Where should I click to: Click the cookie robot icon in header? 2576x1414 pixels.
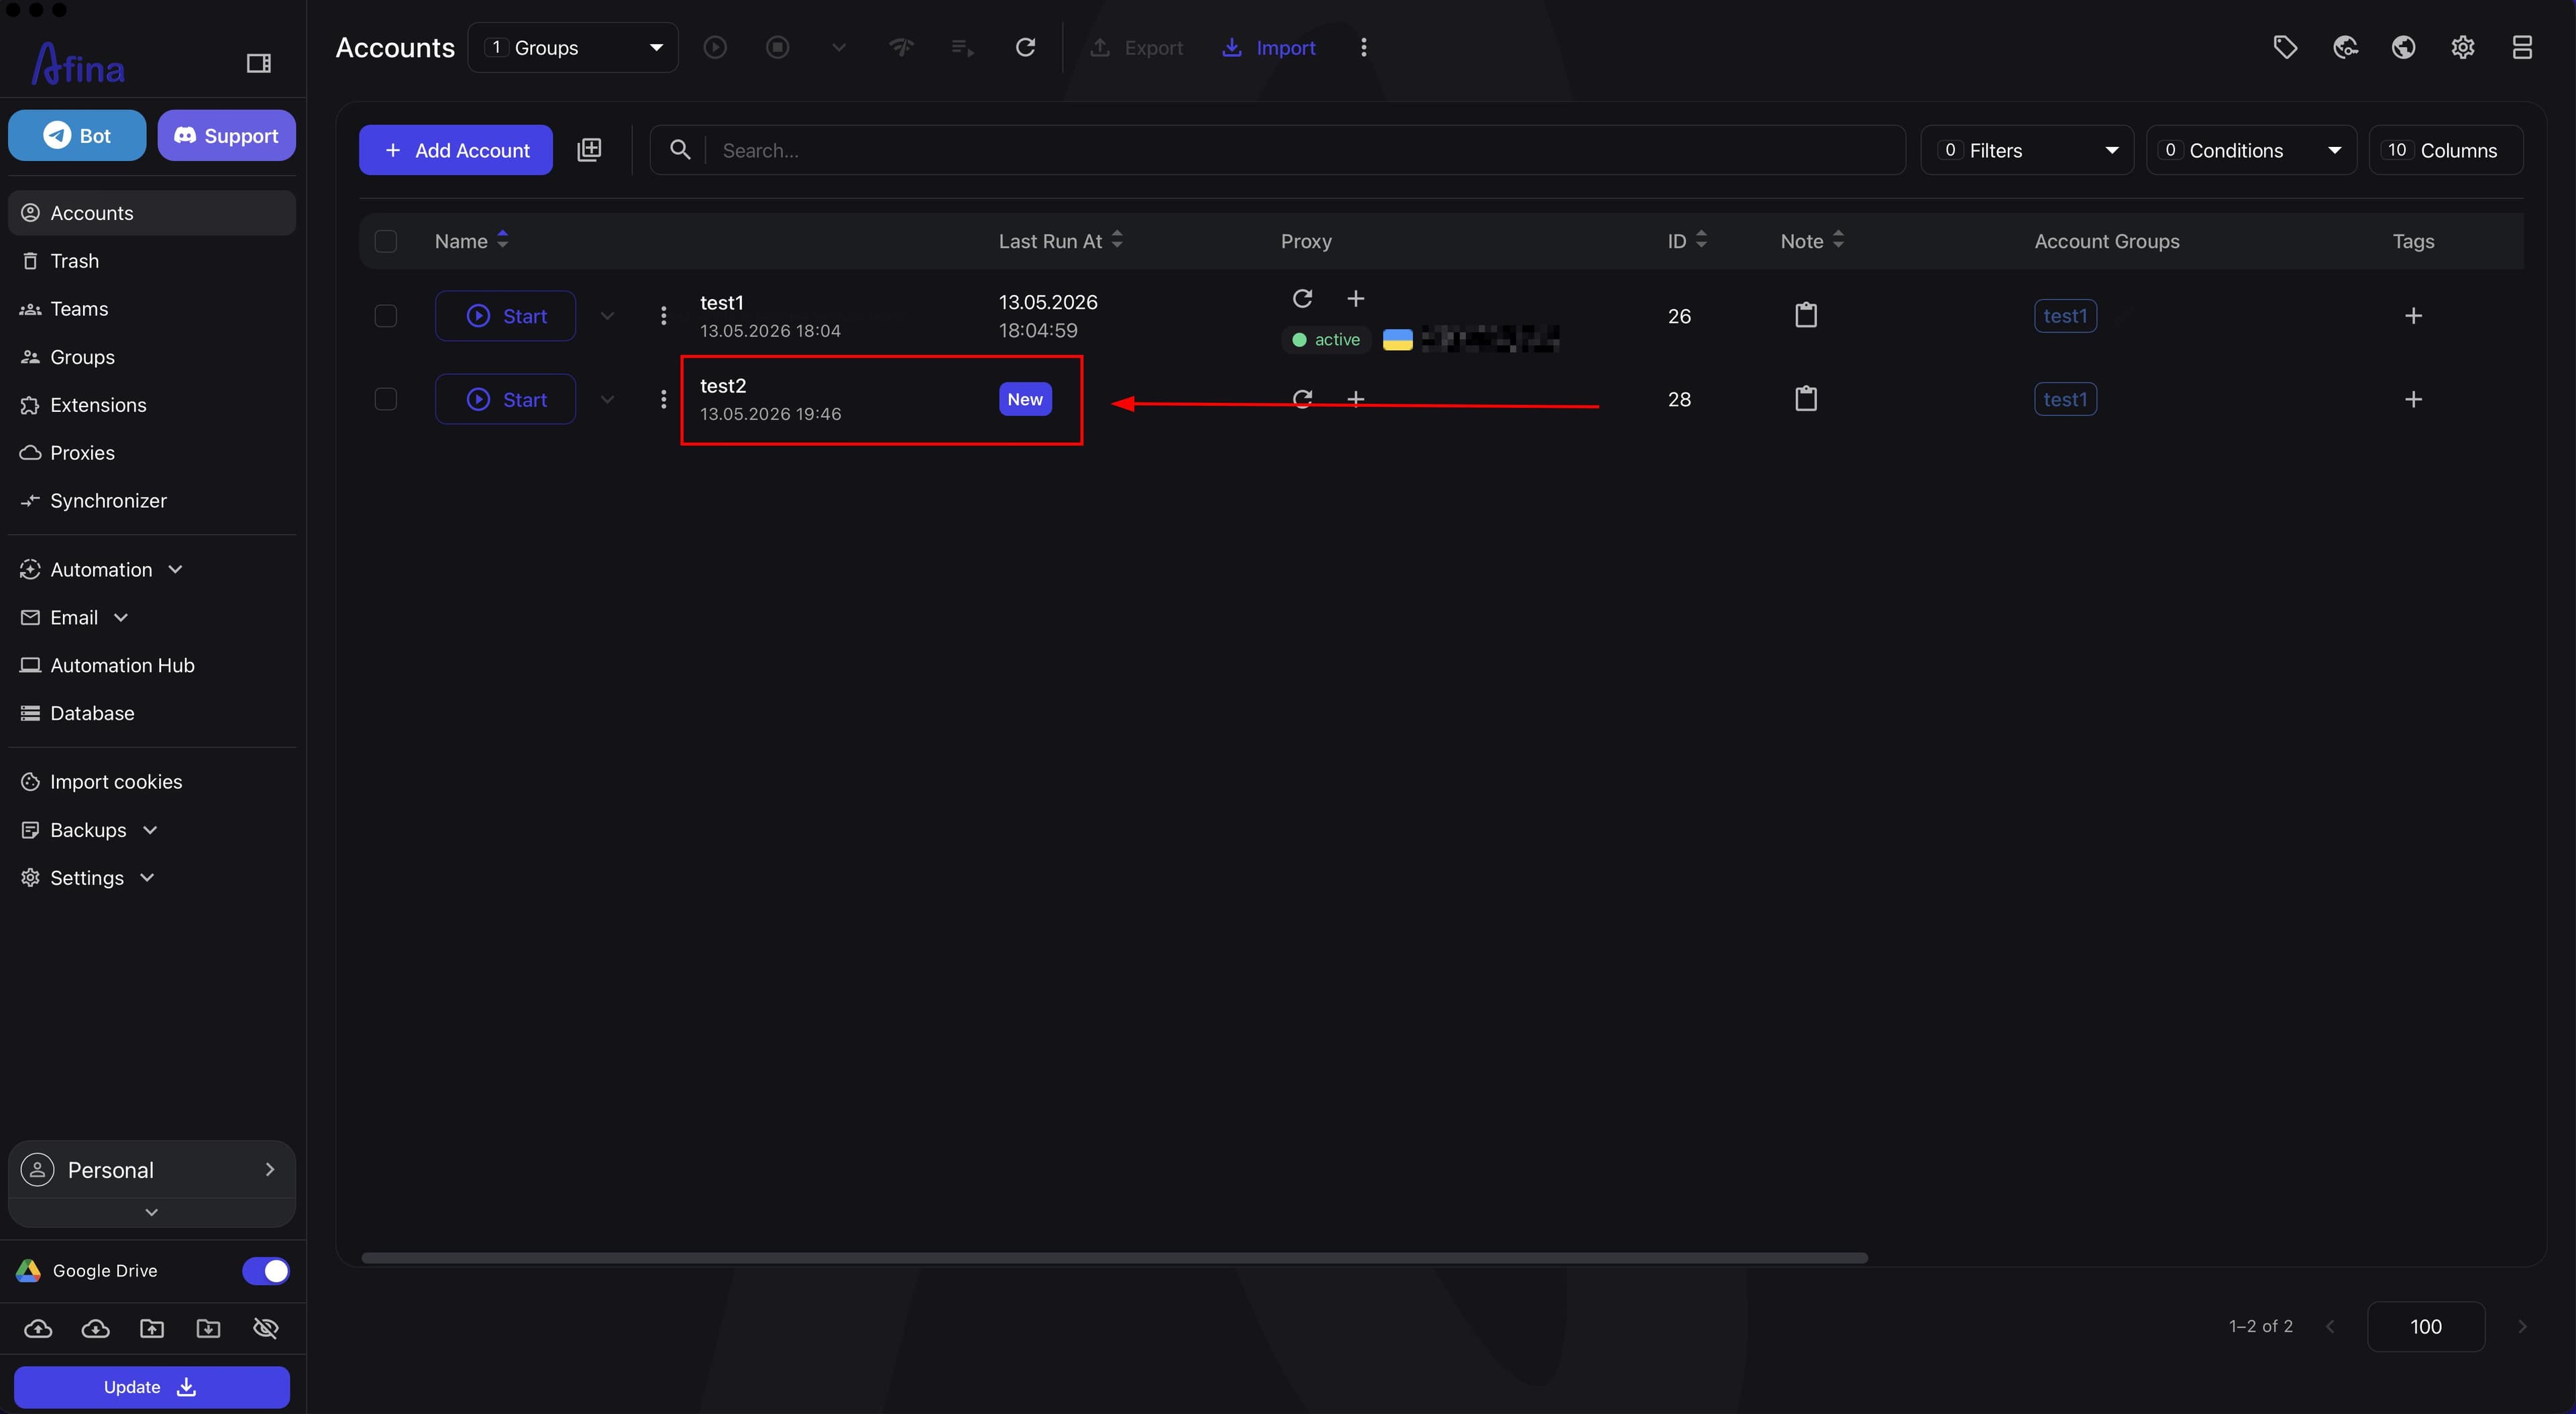coord(2345,47)
